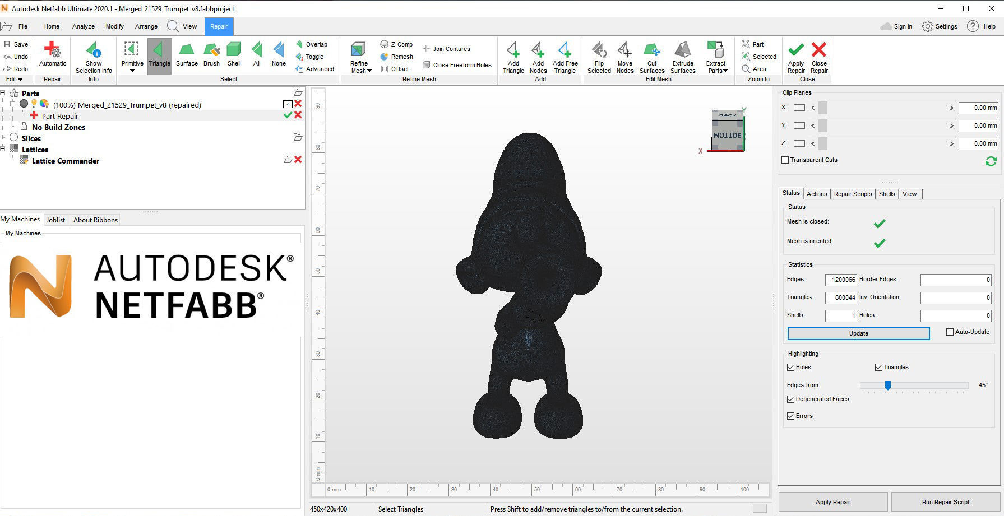Toggle Y clip plane box

(799, 125)
